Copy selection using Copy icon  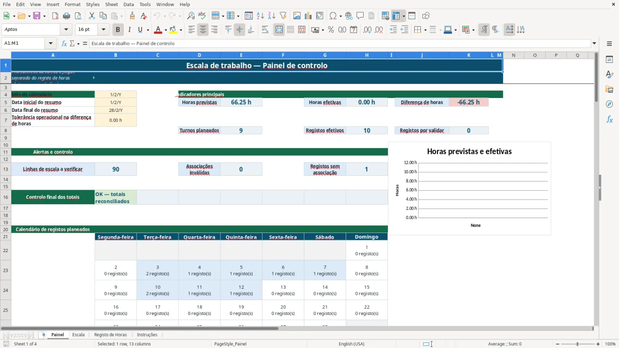[103, 16]
